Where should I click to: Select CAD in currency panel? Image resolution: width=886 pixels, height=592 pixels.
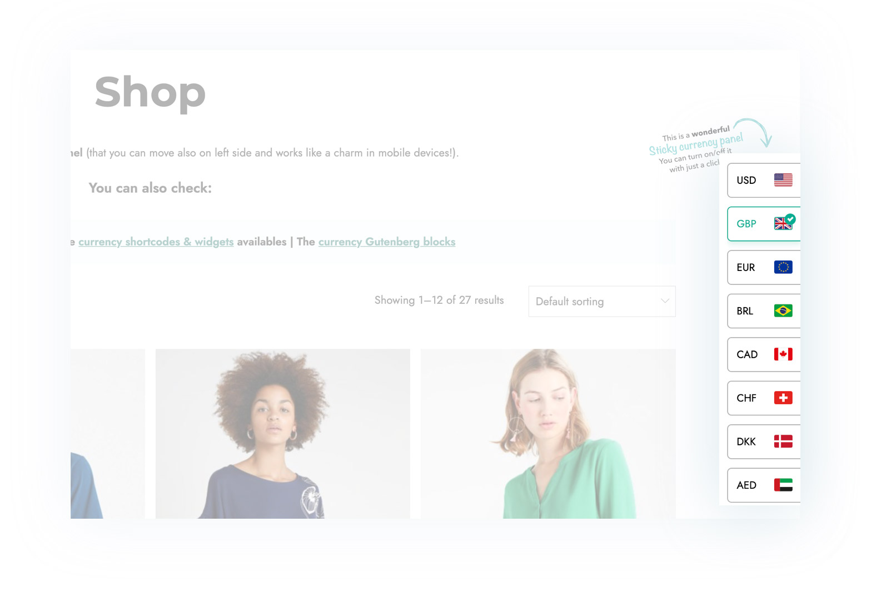(x=764, y=354)
